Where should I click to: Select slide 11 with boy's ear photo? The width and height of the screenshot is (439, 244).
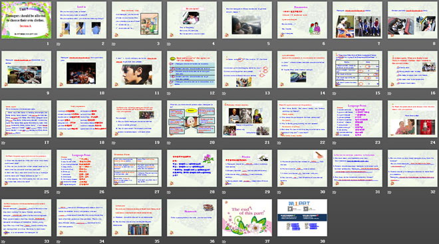coord(136,69)
